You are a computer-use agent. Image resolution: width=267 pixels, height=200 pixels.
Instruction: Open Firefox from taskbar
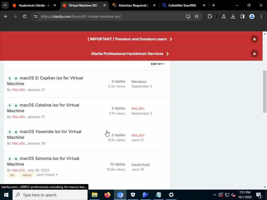coord(107,195)
